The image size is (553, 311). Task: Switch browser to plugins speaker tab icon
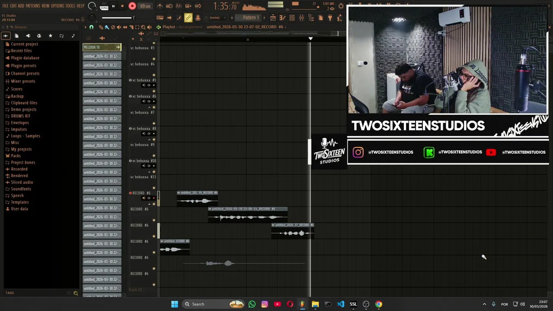pos(28,36)
